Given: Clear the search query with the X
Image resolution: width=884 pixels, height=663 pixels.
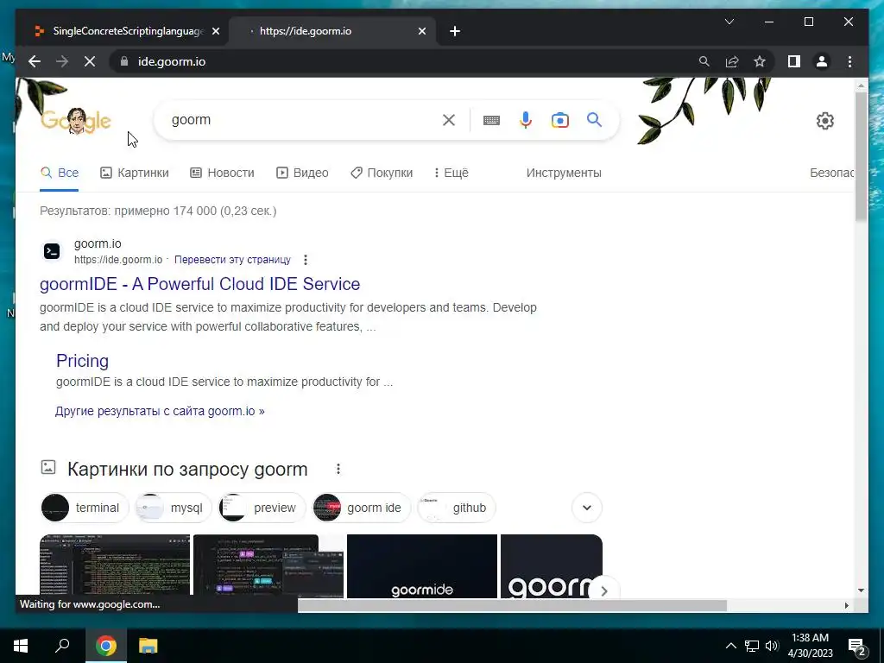Looking at the screenshot, I should pyautogui.click(x=449, y=120).
